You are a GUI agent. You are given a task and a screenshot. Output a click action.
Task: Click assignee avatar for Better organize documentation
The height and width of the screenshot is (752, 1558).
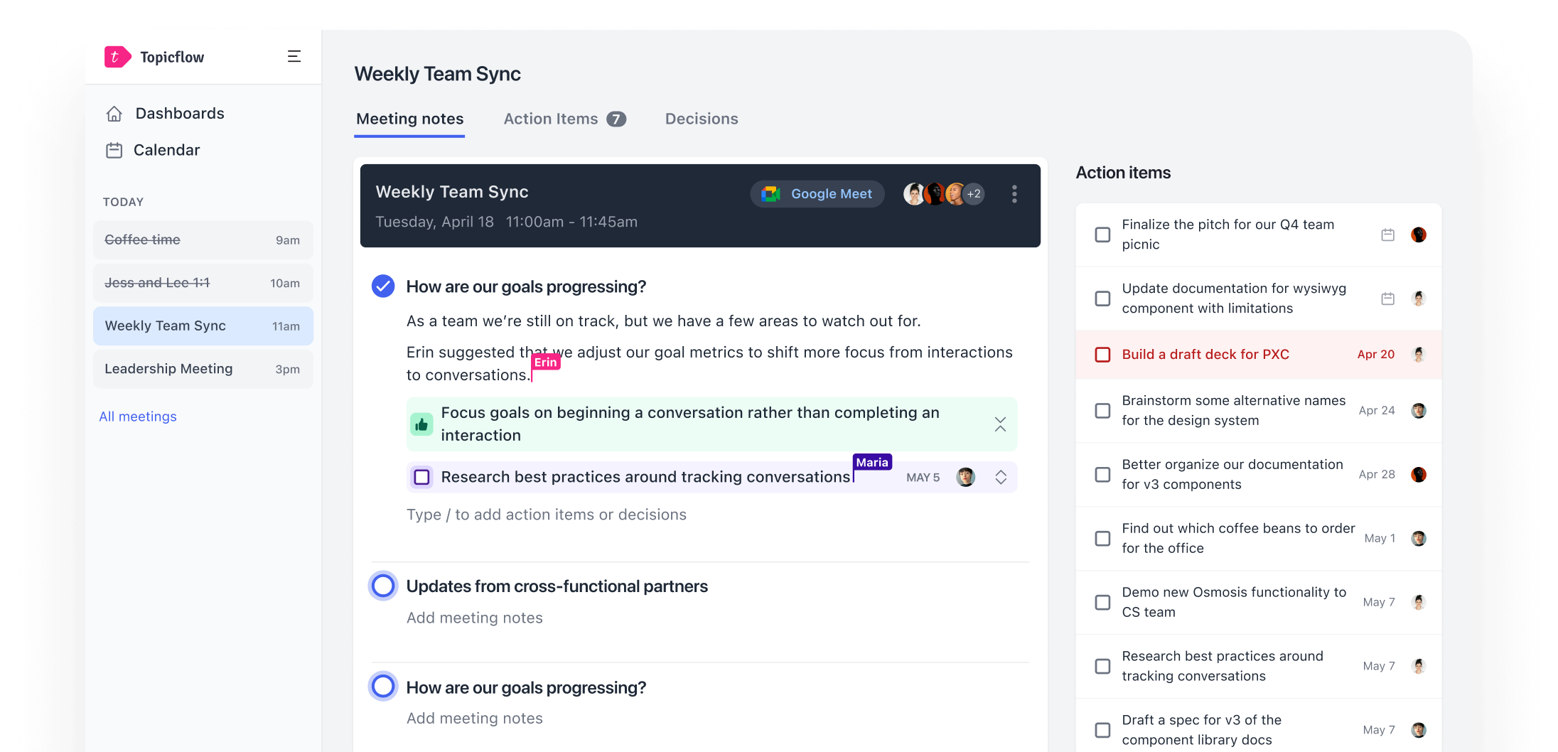(1419, 475)
